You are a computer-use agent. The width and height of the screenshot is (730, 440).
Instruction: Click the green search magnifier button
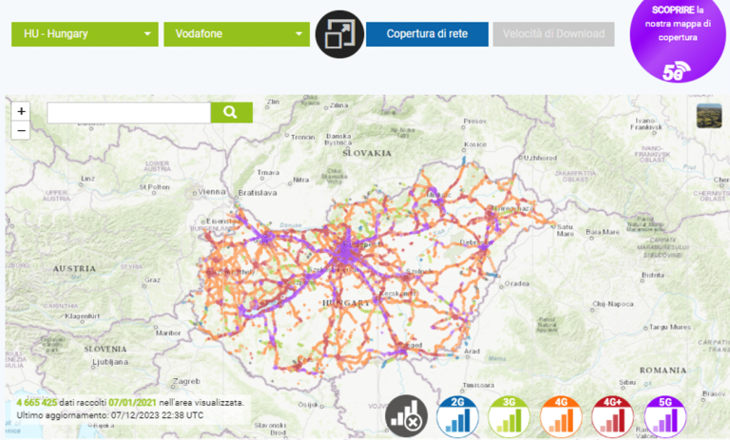pos(231,113)
